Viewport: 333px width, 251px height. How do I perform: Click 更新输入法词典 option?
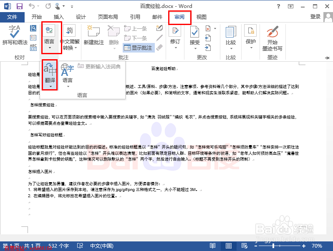click(99, 66)
